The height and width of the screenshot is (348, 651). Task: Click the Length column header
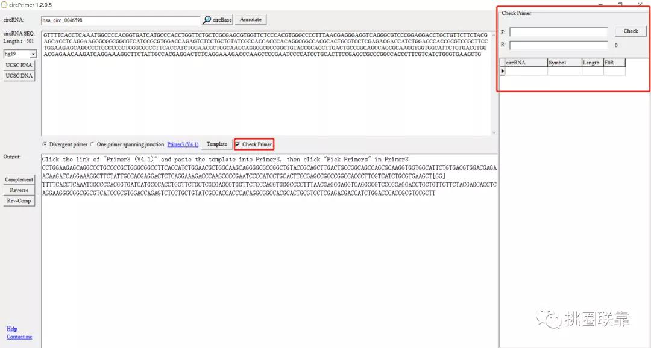[592, 63]
